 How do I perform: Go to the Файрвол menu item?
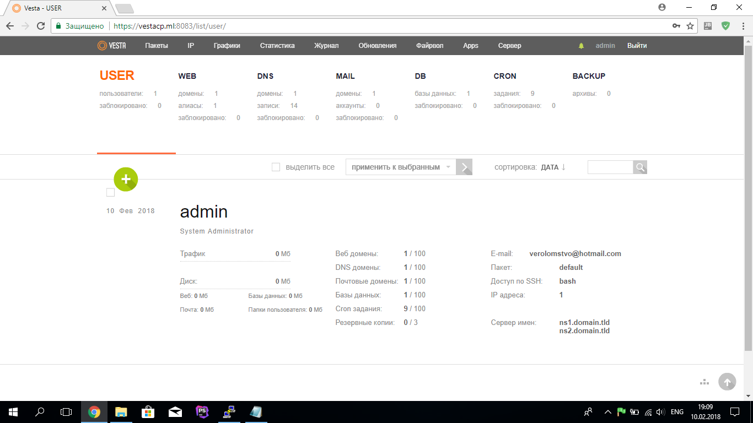(x=429, y=46)
